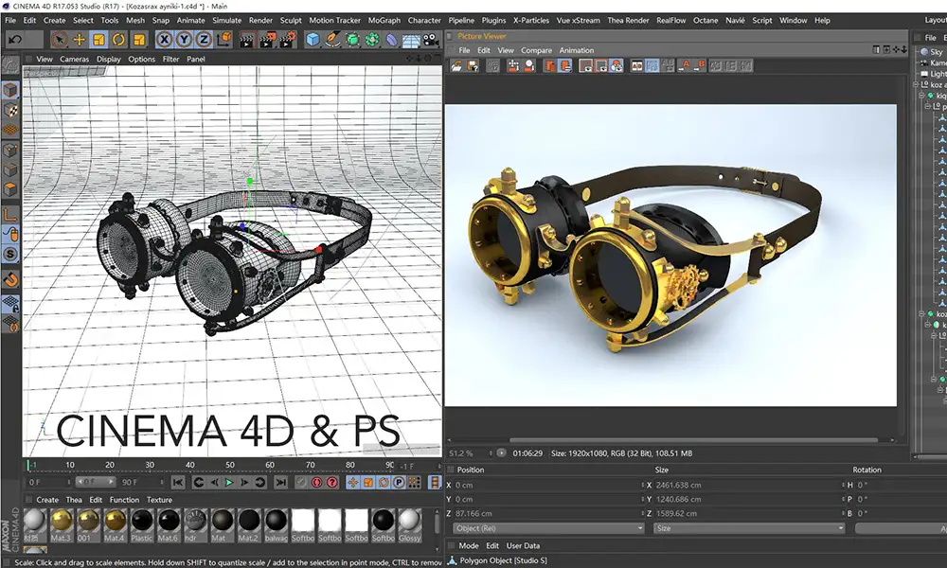
Task: Click Save As icon in Picture Viewer
Action: coord(473,66)
